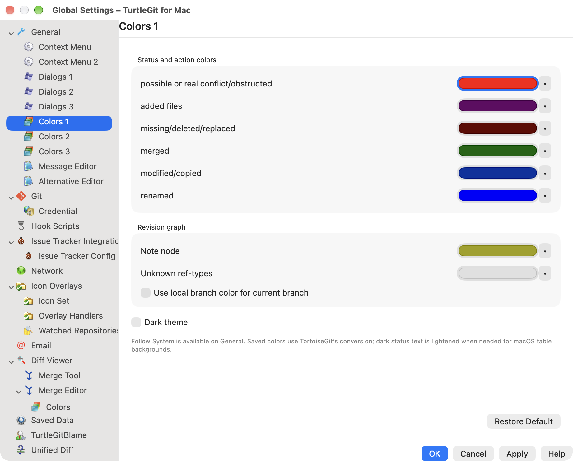Image resolution: width=573 pixels, height=461 pixels.
Task: Click the Merge Tool fork icon
Action: pyautogui.click(x=29, y=375)
